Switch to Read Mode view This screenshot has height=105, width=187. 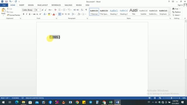[149, 98]
